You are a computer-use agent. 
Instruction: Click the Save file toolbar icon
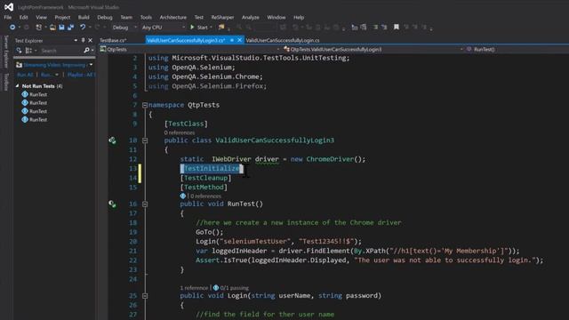point(61,28)
